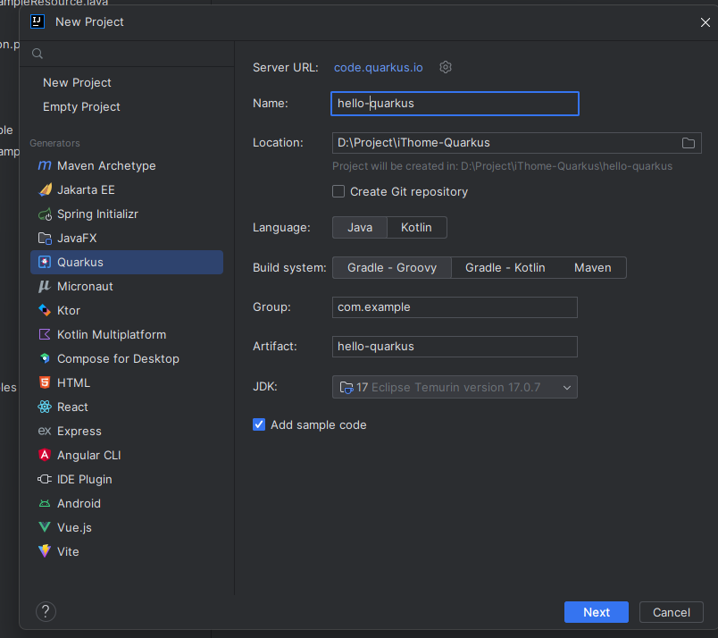Click the Angular CLI red icon
Screen dimensions: 718x638
click(45, 455)
